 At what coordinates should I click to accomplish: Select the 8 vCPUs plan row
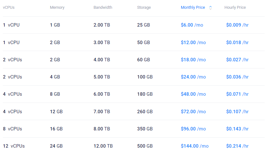(x=12, y=129)
